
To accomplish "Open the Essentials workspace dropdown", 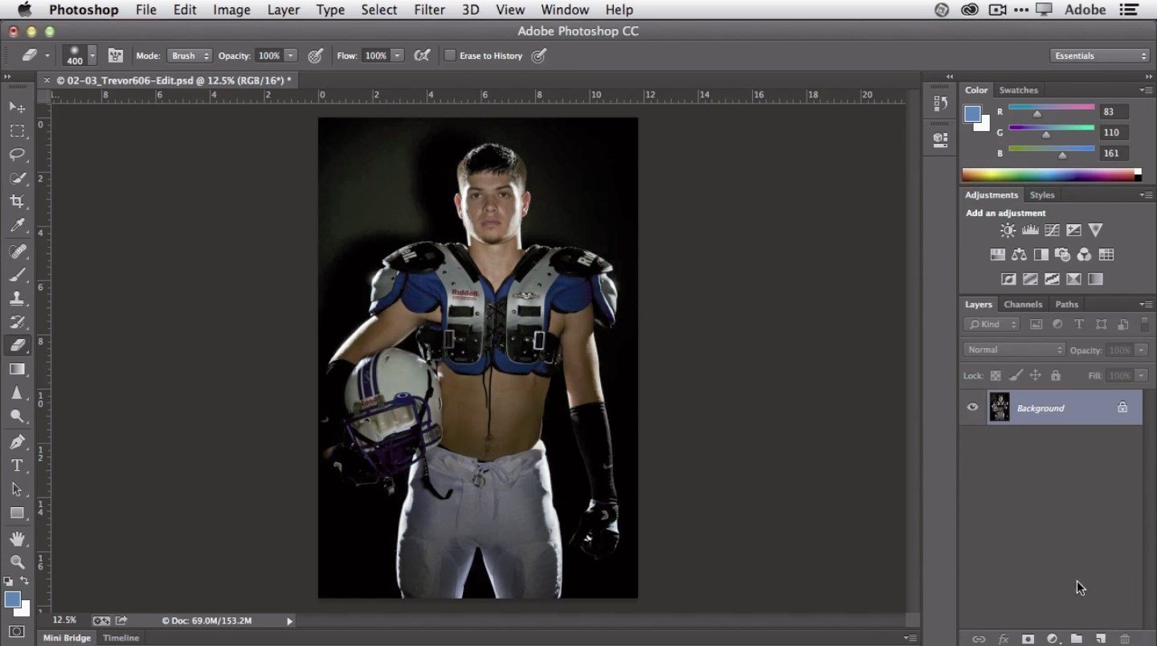I will coord(1099,55).
